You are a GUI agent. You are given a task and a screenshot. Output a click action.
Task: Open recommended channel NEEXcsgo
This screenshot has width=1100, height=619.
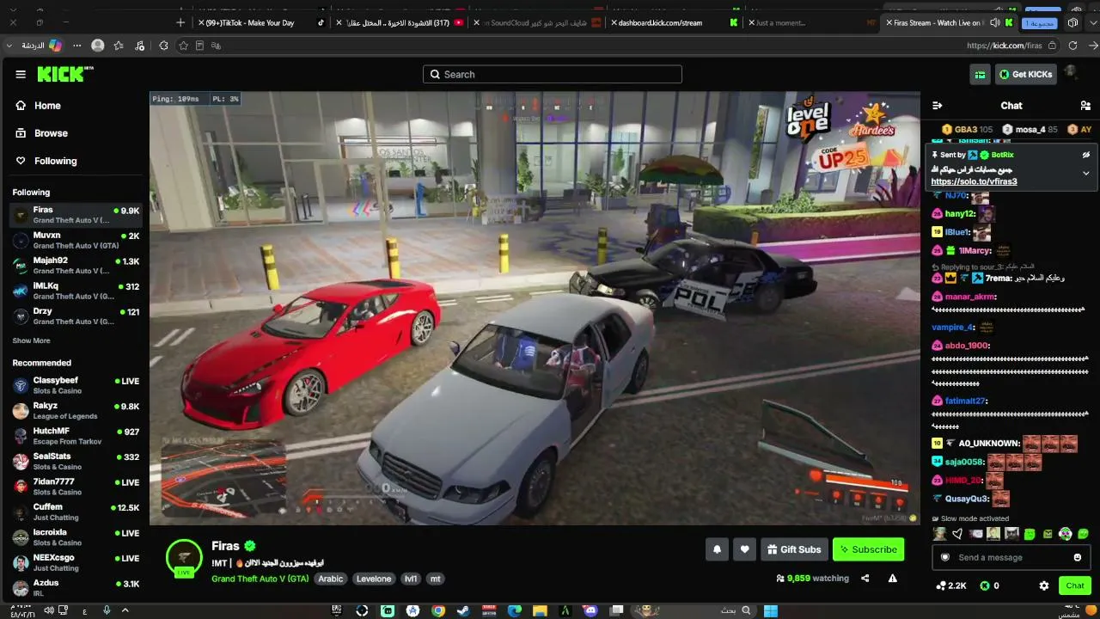click(x=76, y=562)
